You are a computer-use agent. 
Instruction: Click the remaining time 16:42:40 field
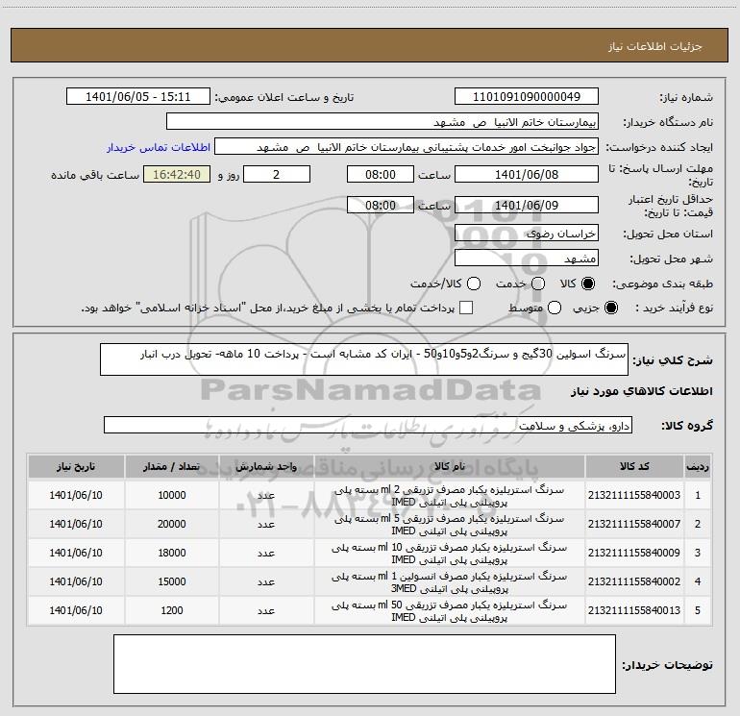(177, 174)
